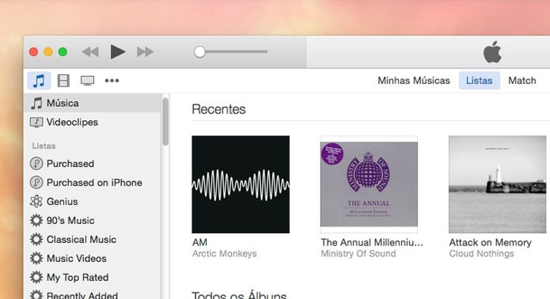Click the Attack on Memory title
This screenshot has height=299, width=550.
[x=490, y=242]
